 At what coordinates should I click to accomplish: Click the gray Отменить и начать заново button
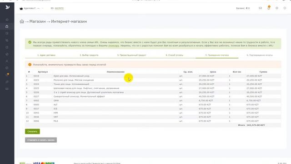(41, 140)
